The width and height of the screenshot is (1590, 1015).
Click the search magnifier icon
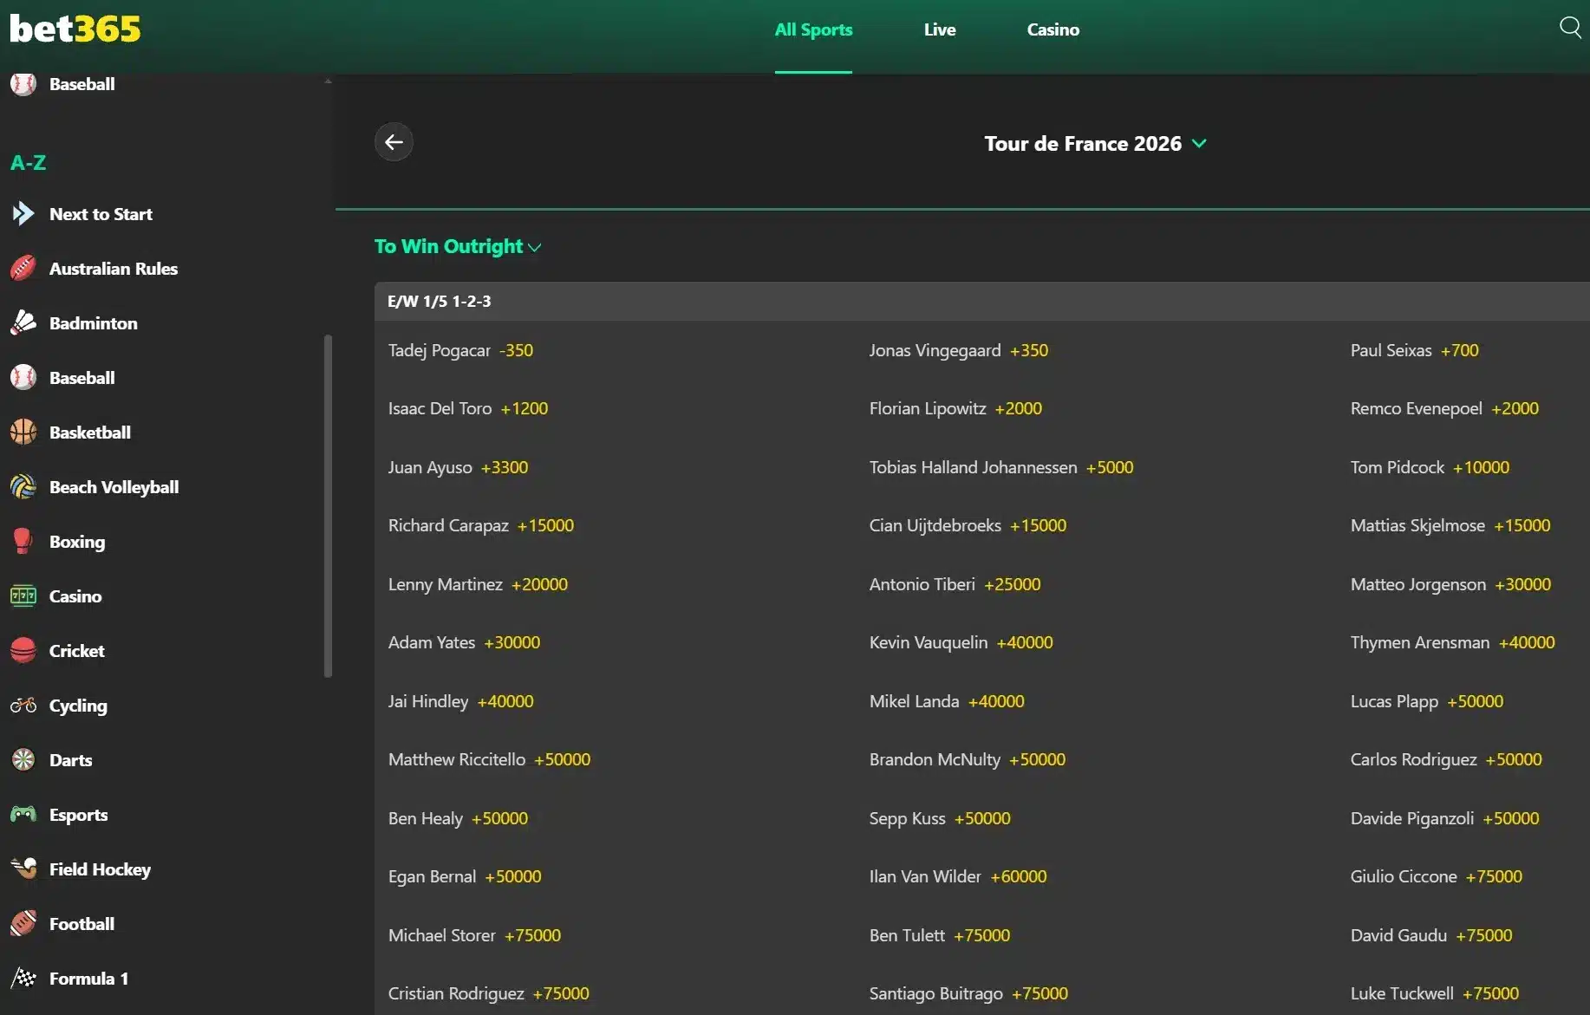point(1570,28)
